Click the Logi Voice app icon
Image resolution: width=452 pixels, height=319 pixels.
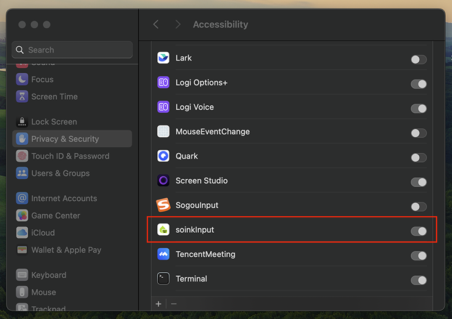tap(163, 107)
